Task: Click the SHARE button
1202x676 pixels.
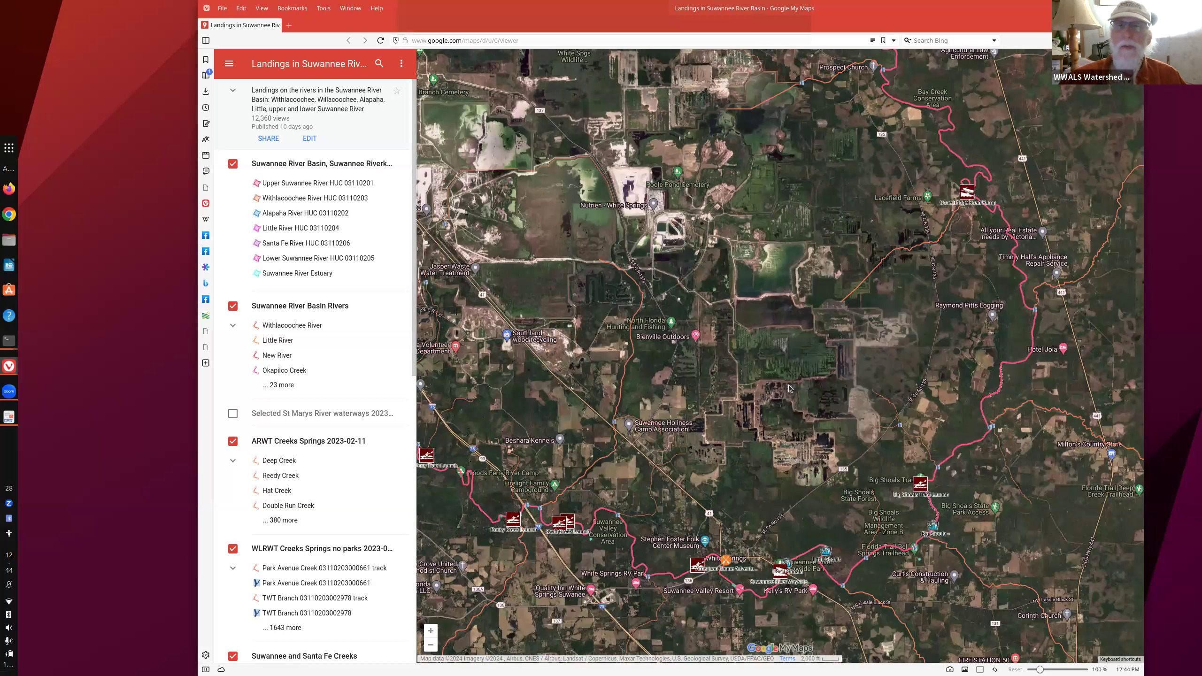Action: pyautogui.click(x=268, y=138)
